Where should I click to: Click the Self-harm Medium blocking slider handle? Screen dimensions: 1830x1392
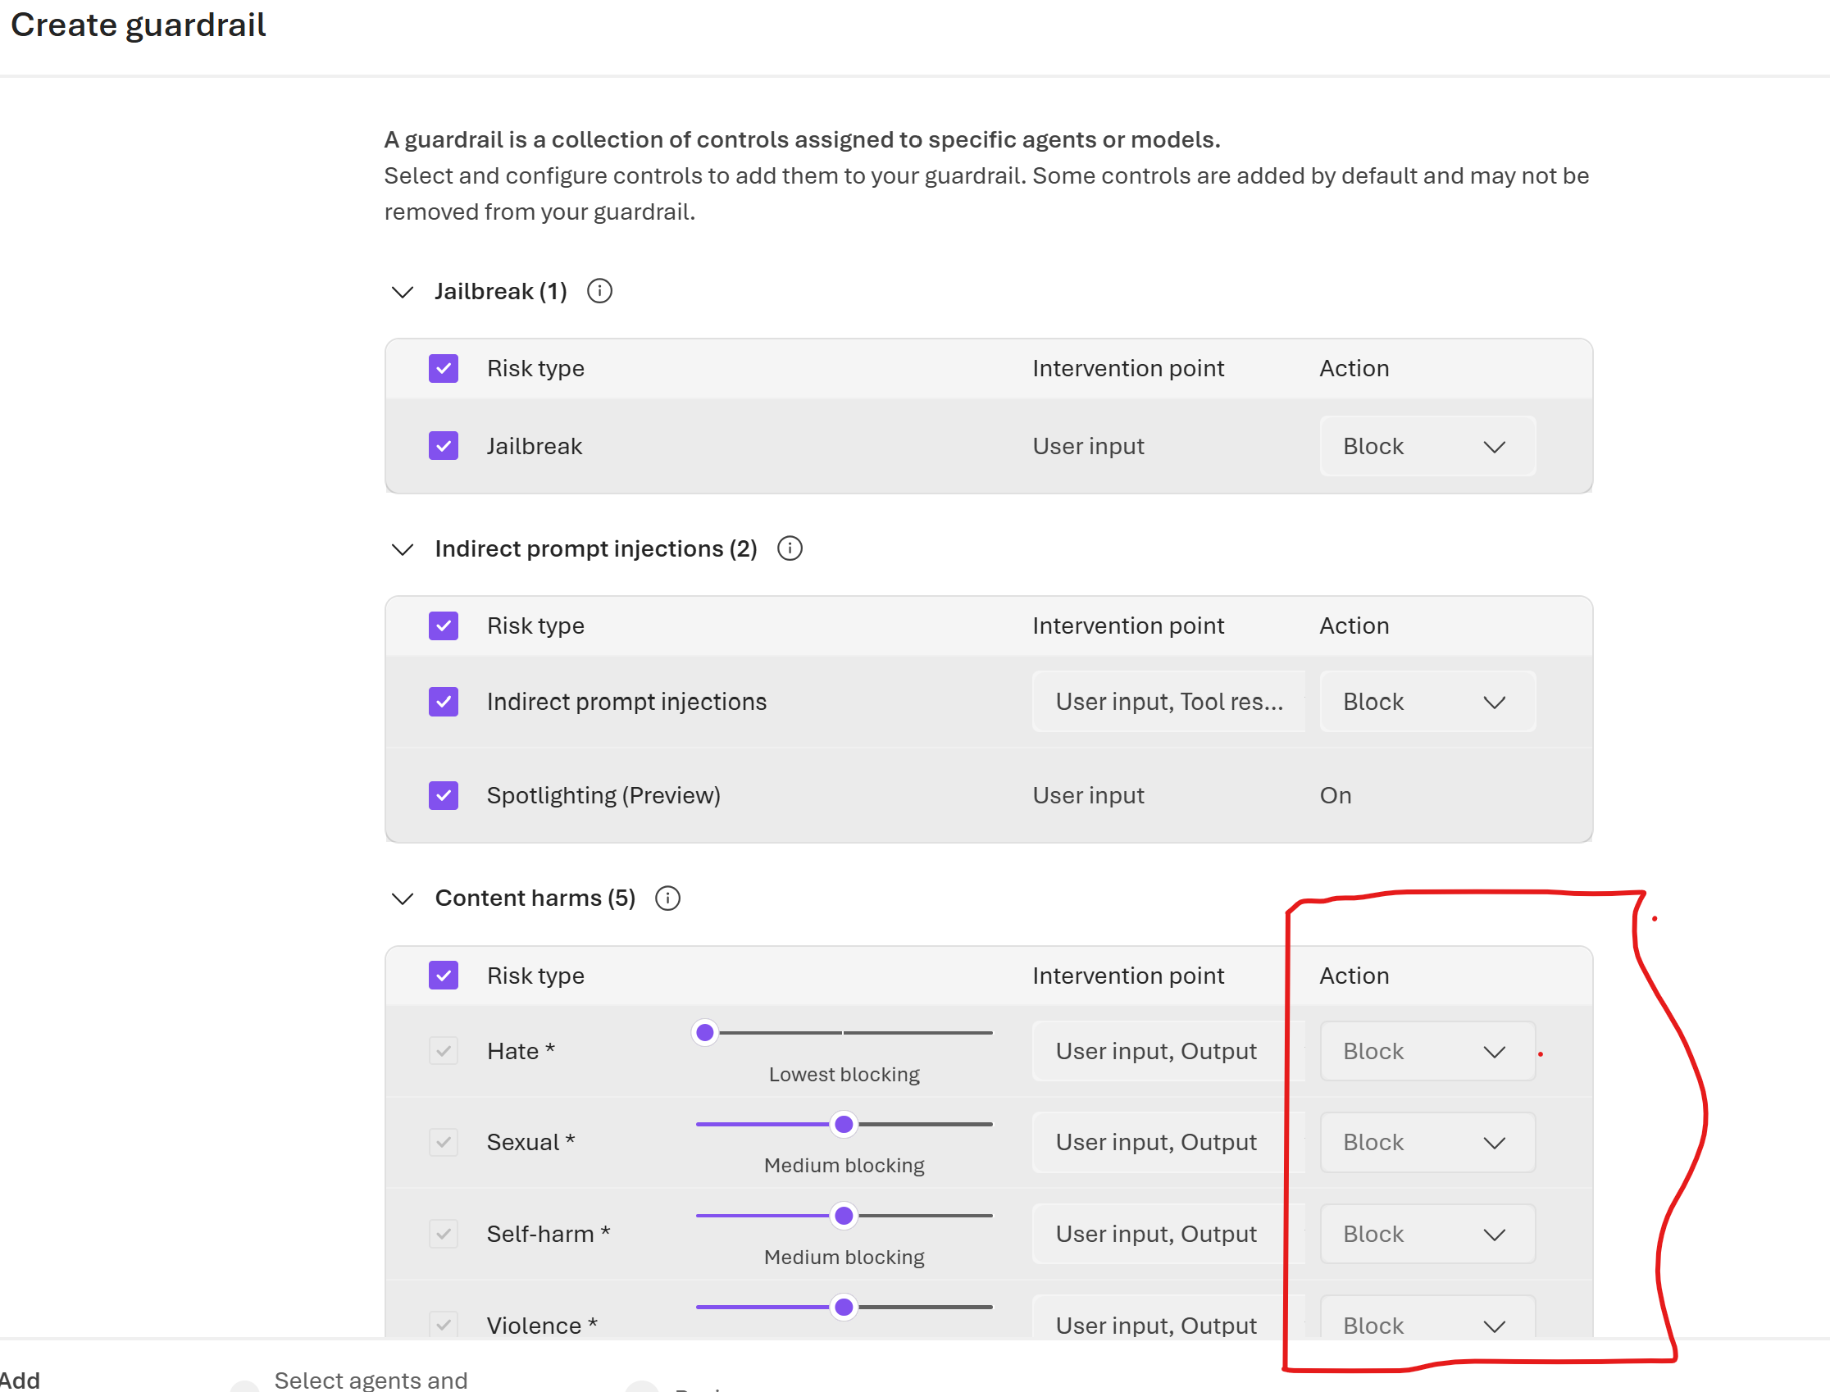coord(844,1216)
